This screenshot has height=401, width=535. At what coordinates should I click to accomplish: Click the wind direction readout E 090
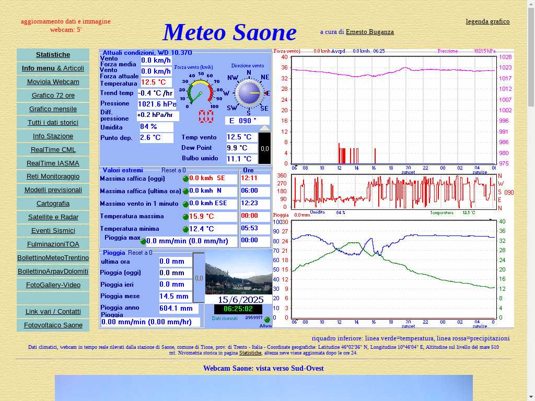tap(247, 121)
